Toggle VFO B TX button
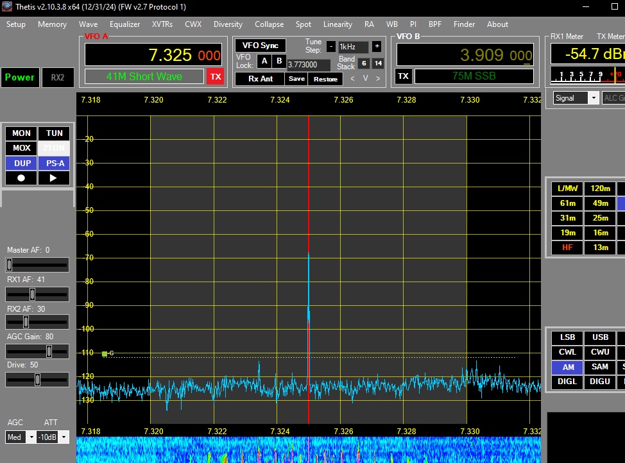 [403, 76]
